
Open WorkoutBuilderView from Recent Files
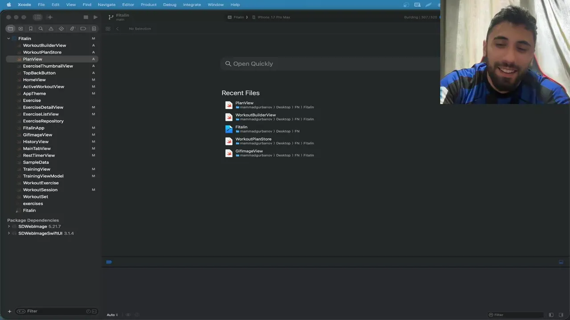tap(270, 117)
